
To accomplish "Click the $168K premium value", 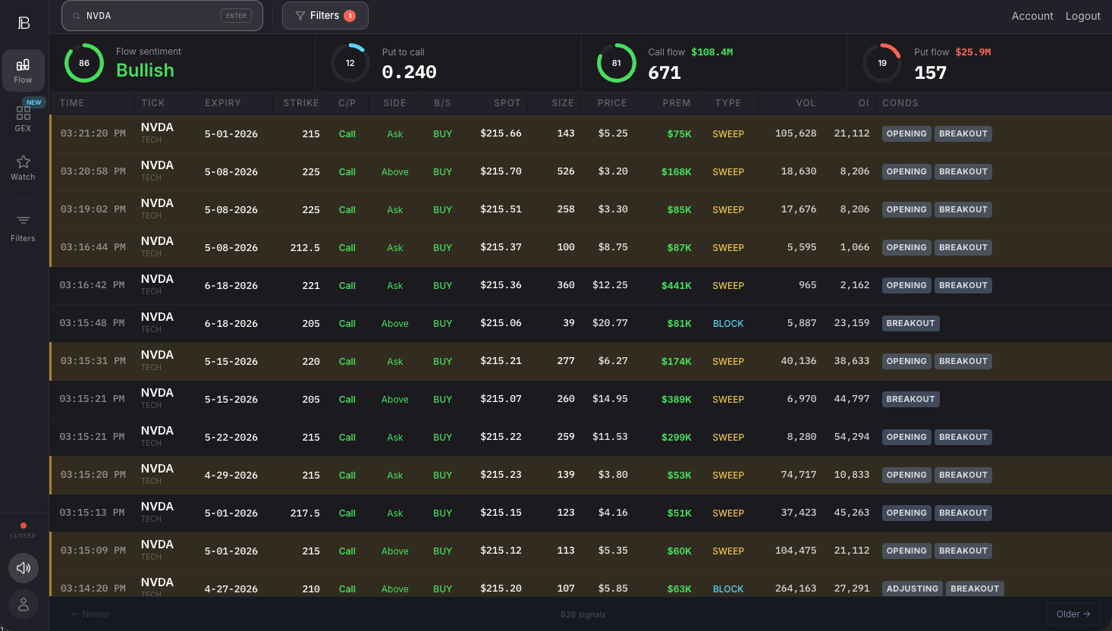I will (x=677, y=172).
